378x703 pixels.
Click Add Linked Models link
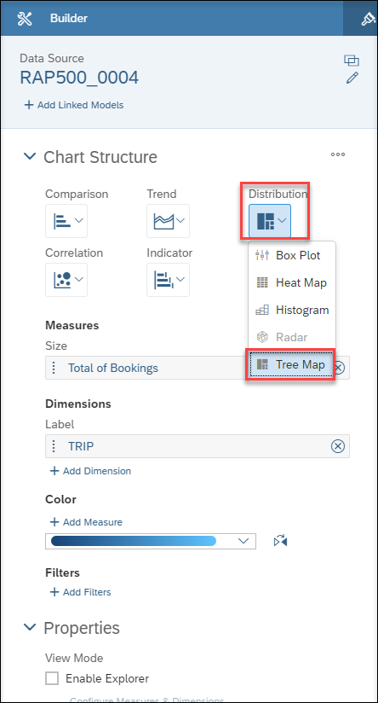[74, 105]
